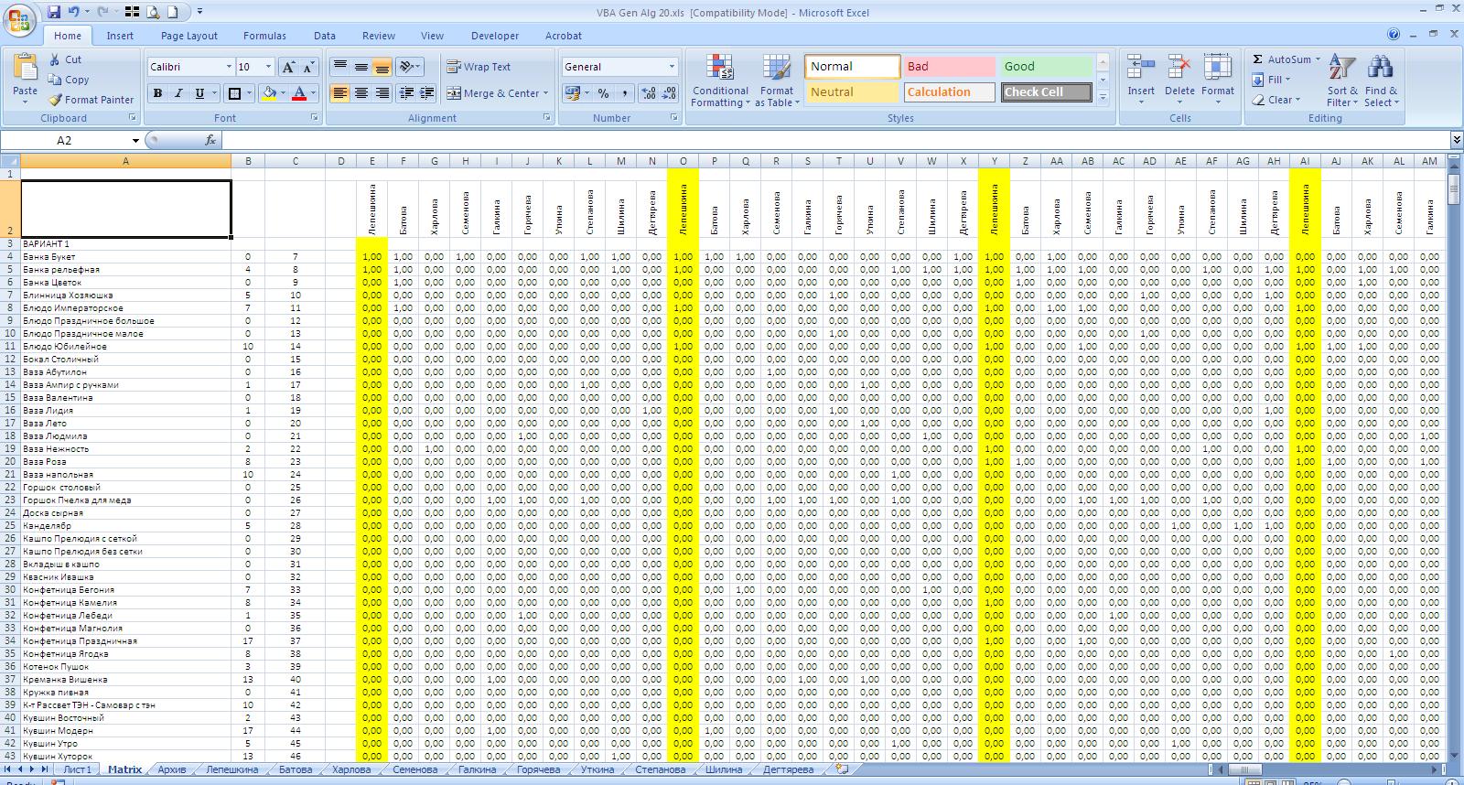Open the Name Box dropdown
Screen dimensions: 1464x785
pos(135,140)
